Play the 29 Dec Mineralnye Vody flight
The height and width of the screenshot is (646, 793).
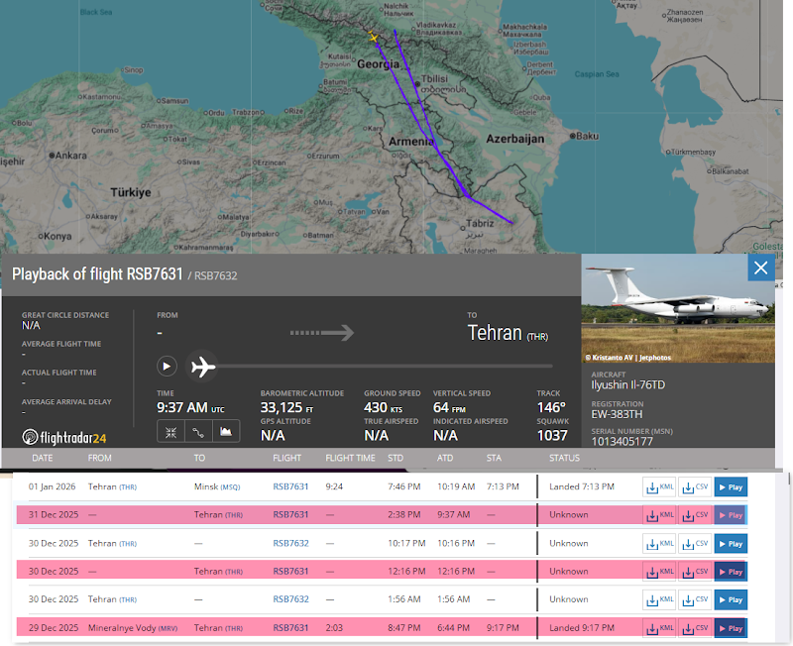[731, 627]
